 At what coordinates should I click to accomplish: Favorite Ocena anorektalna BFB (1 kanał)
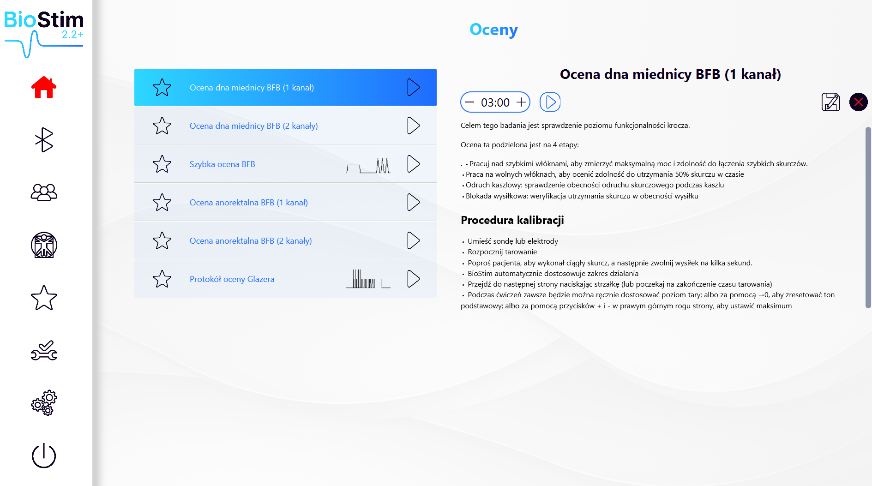(162, 202)
